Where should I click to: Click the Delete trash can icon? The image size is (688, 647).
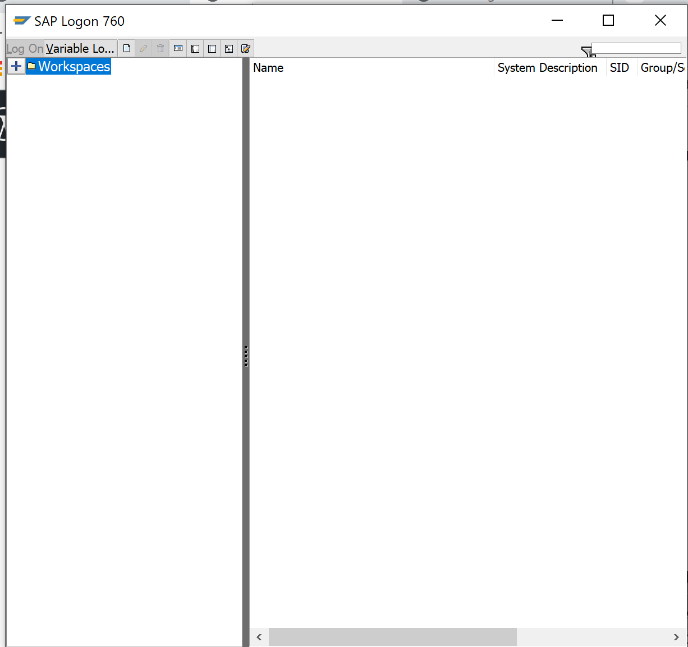[160, 49]
